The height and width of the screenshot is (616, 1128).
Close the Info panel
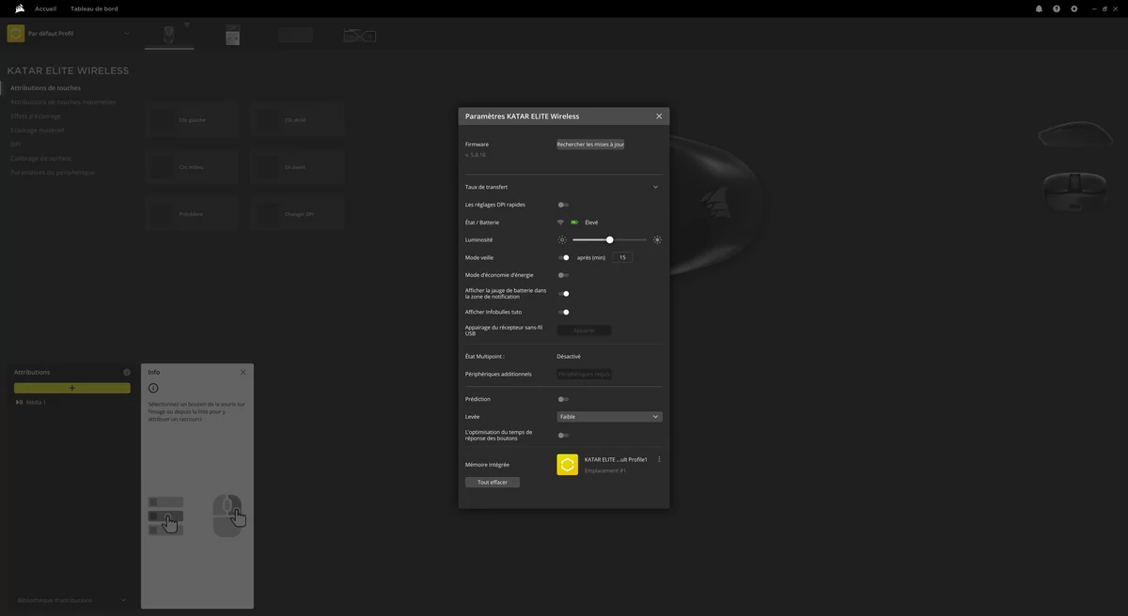coord(243,372)
